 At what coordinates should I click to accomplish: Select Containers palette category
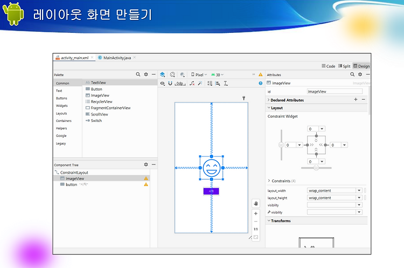(x=64, y=121)
